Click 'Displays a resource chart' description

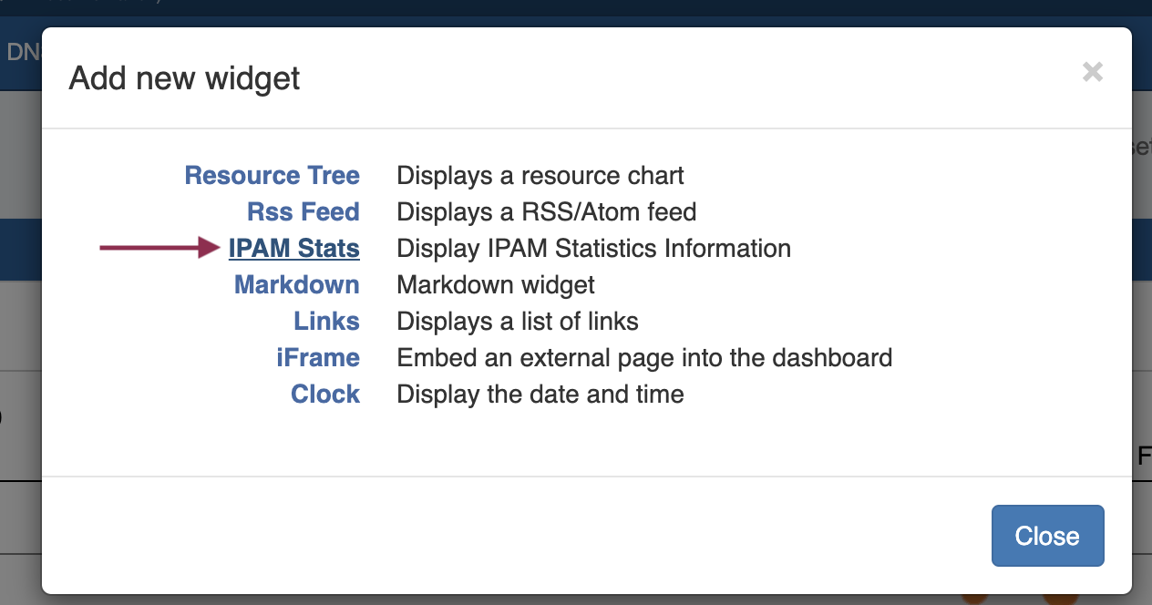point(540,175)
